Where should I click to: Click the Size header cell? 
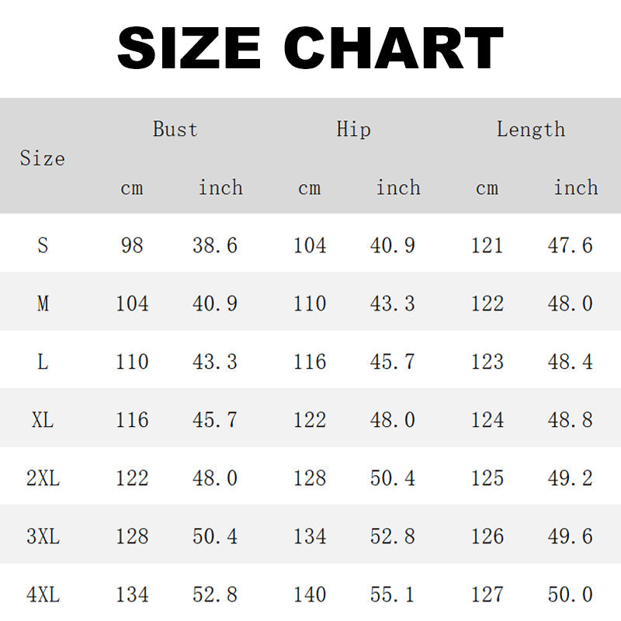pyautogui.click(x=43, y=158)
